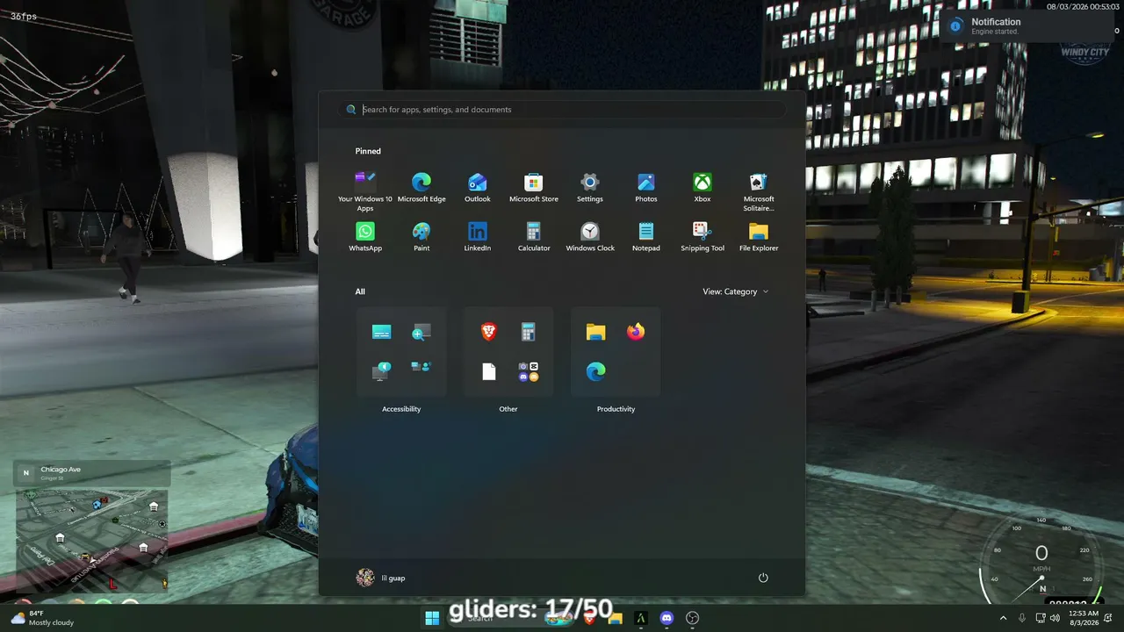Open File Explorer in the Productivity group
Screen dimensions: 1124x632
[595, 332]
